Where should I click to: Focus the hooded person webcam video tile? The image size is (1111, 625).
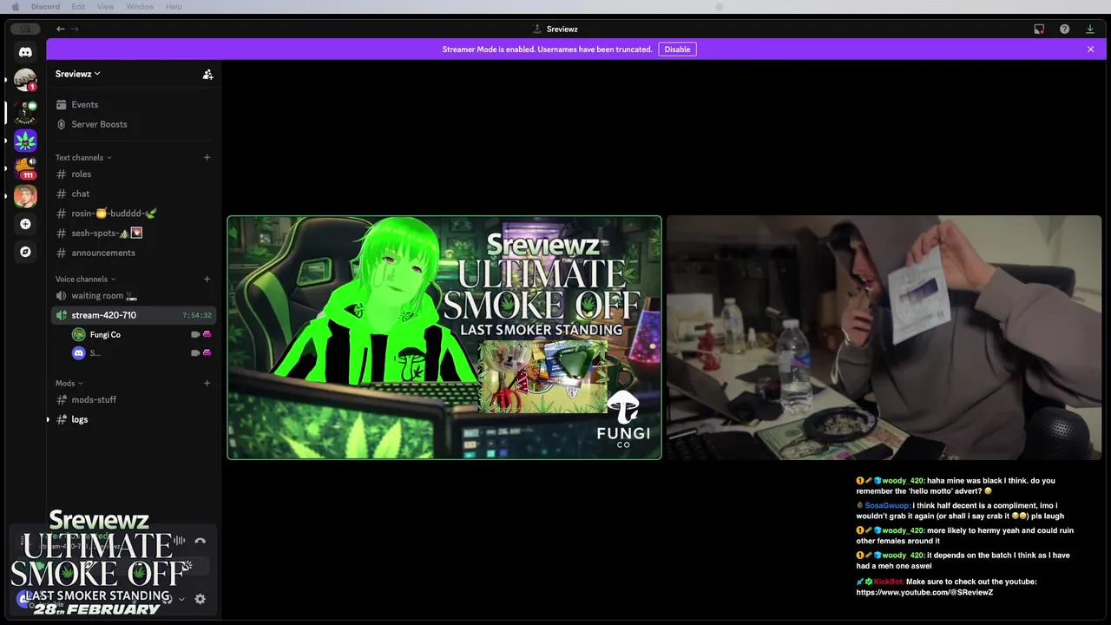tap(884, 338)
